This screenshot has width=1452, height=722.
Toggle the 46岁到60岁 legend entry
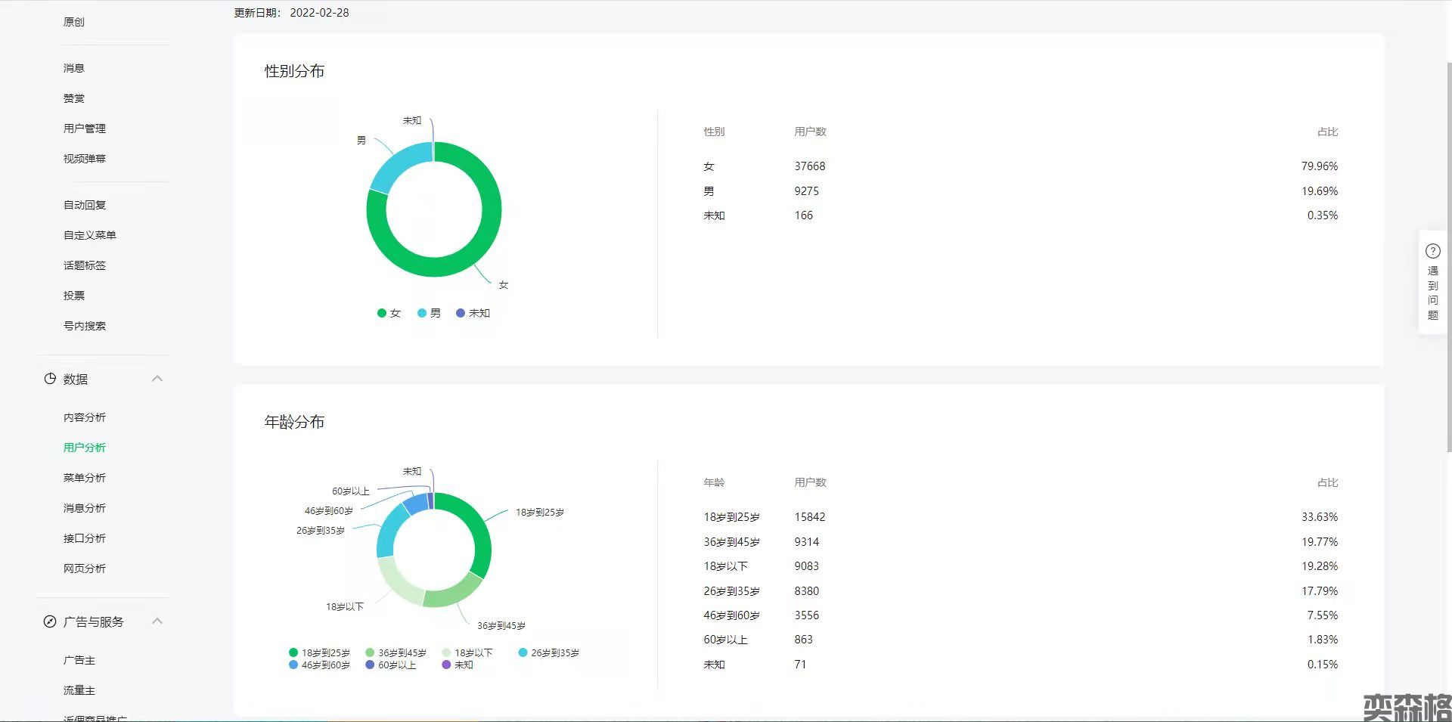click(x=319, y=665)
